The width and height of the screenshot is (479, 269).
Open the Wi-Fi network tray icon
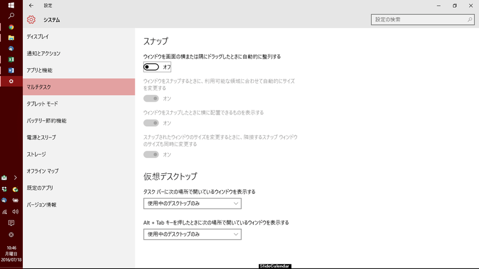(x=5, y=212)
